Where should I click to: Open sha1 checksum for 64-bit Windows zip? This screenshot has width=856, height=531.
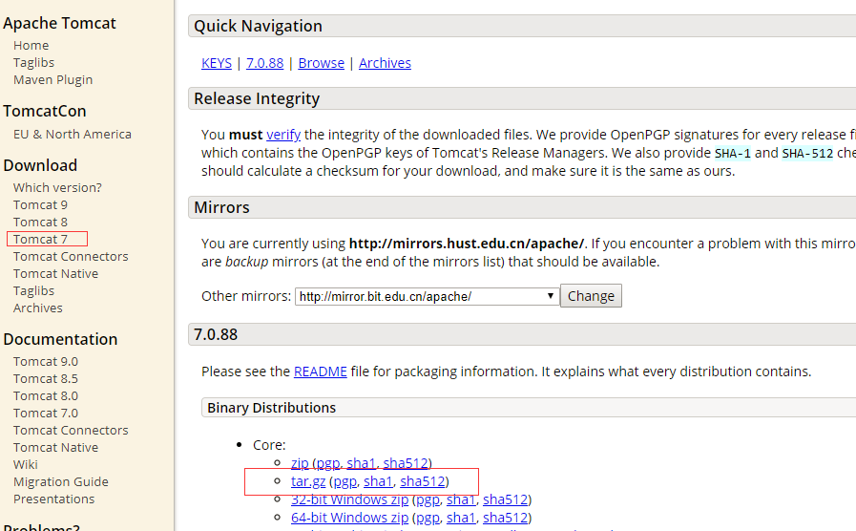(461, 518)
